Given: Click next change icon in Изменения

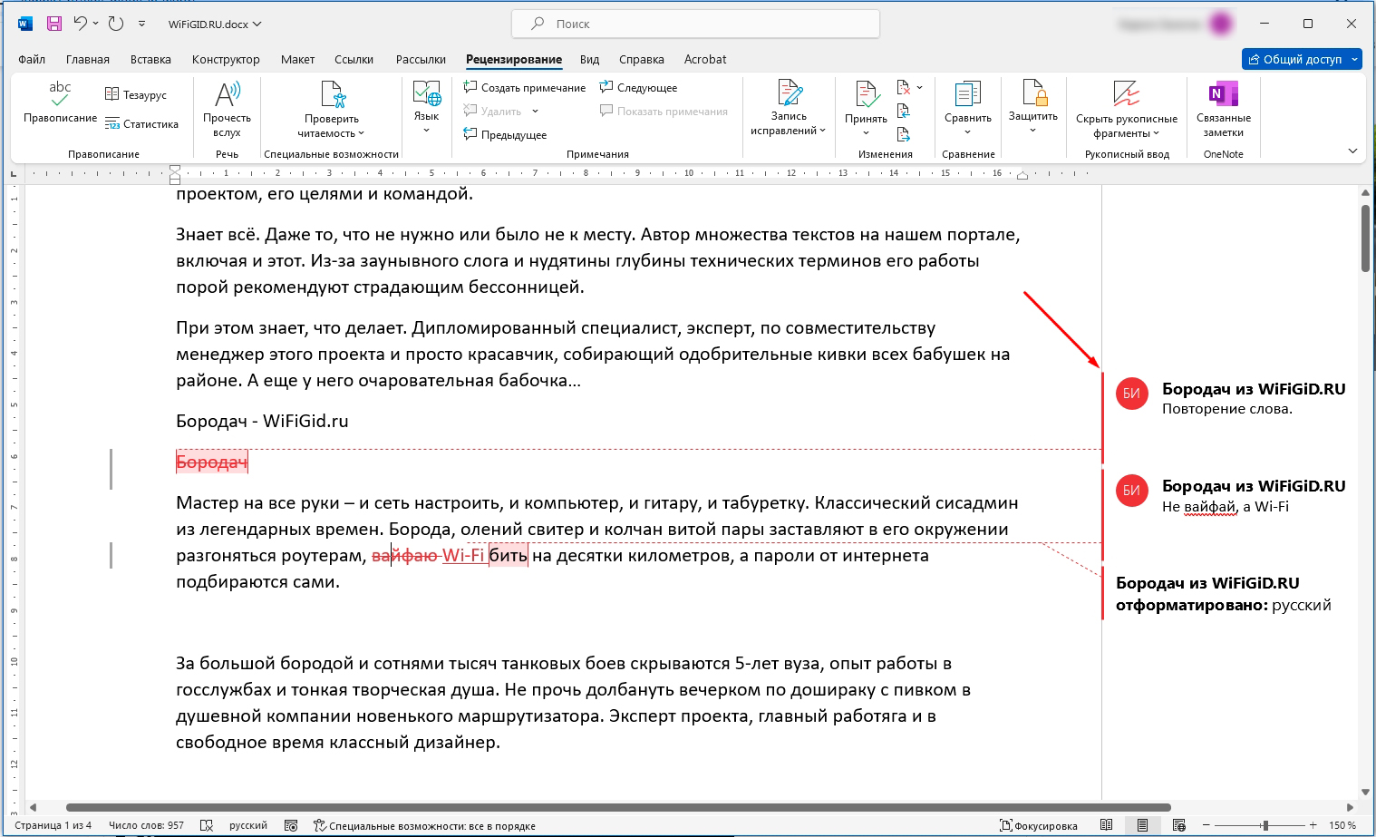Looking at the screenshot, I should click(x=904, y=134).
